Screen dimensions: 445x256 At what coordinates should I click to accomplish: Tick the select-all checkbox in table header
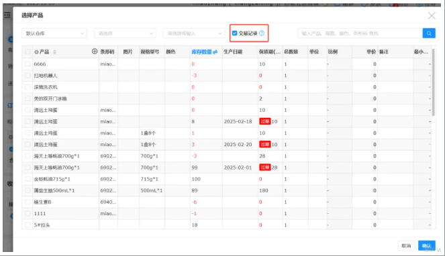coord(28,52)
